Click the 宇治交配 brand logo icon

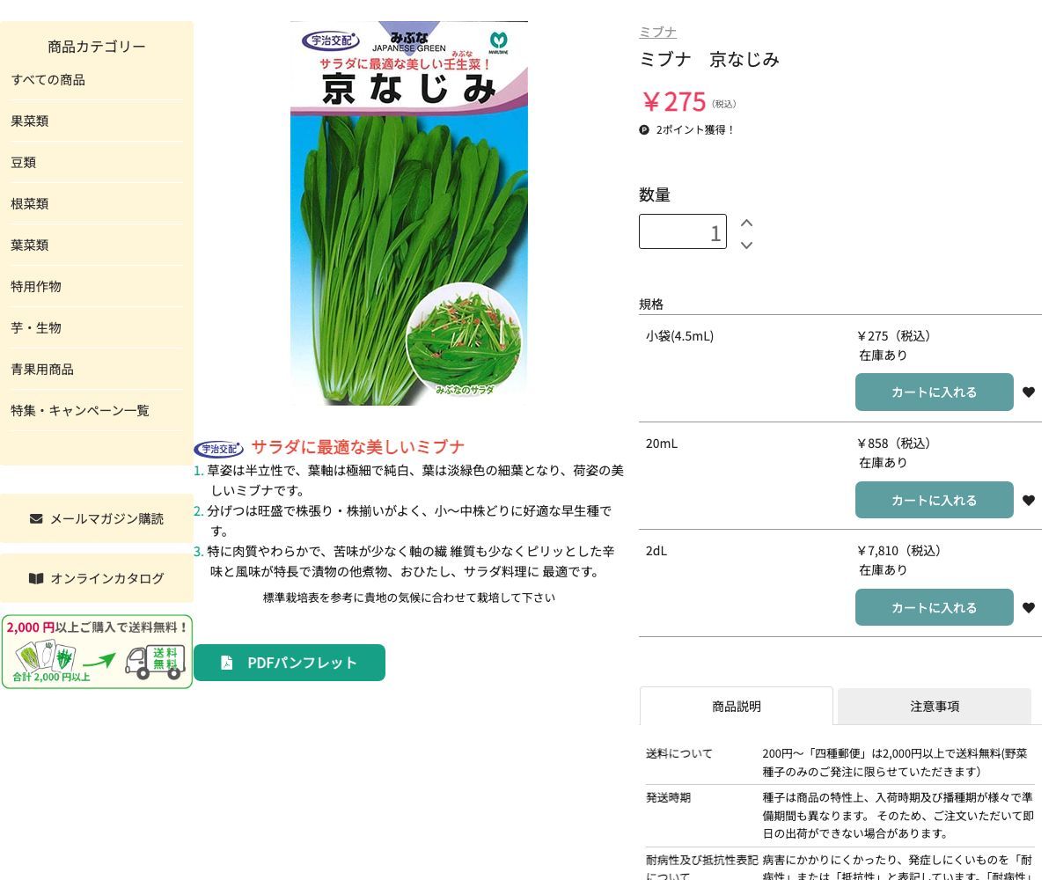coord(218,448)
